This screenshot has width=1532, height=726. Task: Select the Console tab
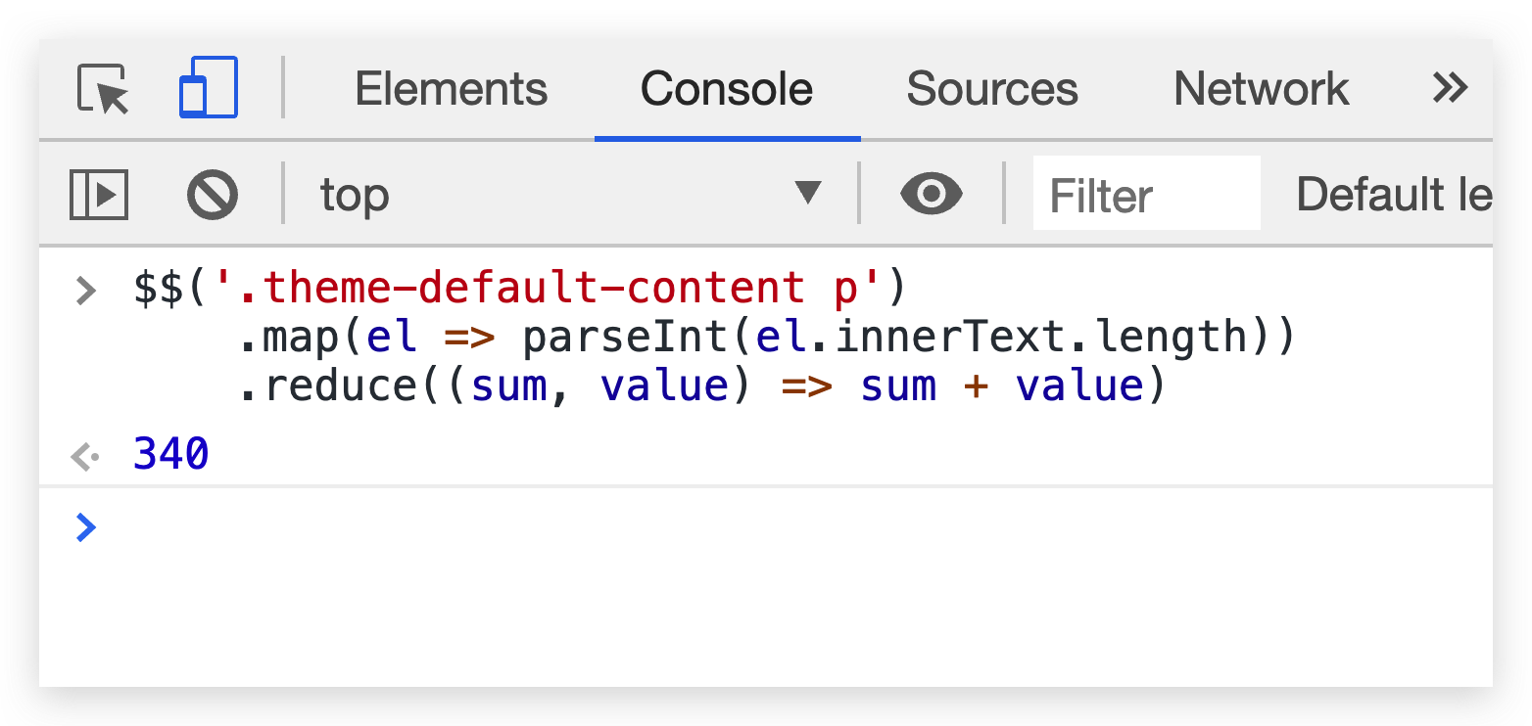(727, 89)
